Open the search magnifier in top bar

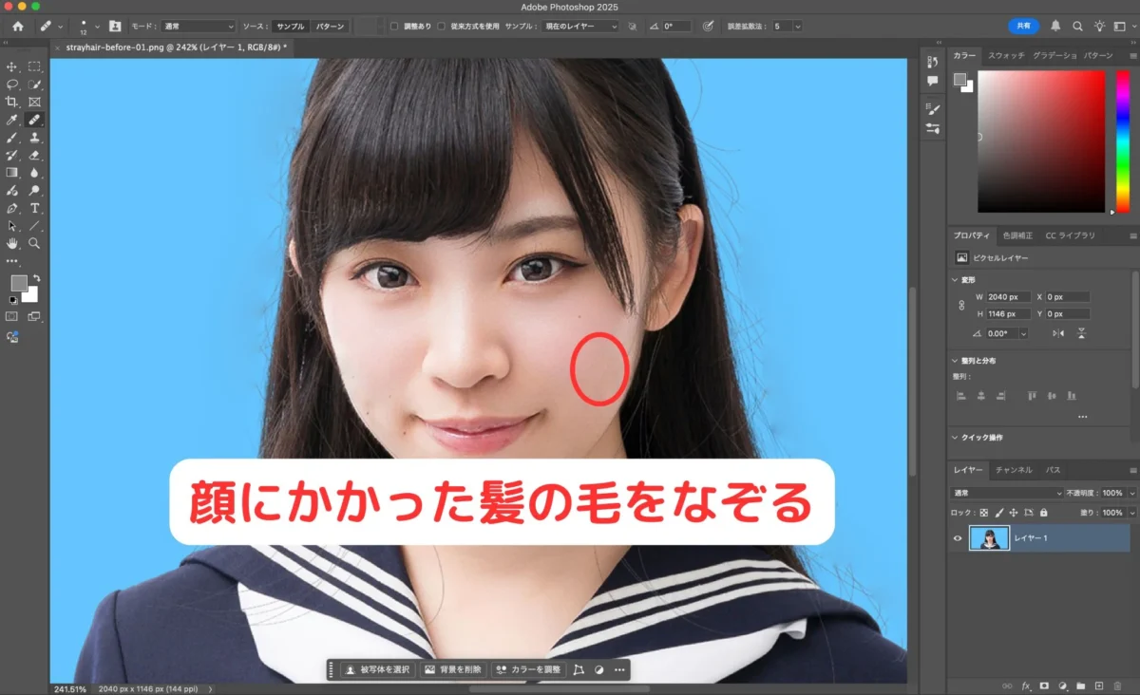pos(1077,27)
